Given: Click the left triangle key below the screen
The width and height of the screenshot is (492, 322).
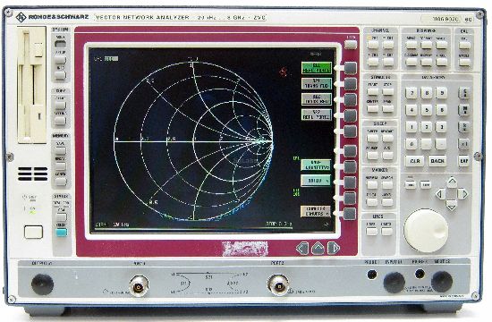Looking at the screenshot, I should [x=302, y=249].
